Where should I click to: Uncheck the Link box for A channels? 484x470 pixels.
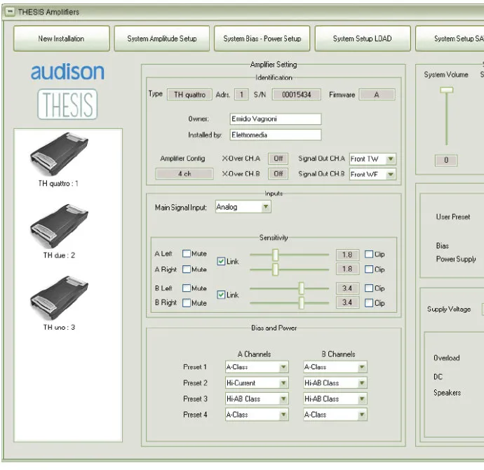(x=221, y=262)
